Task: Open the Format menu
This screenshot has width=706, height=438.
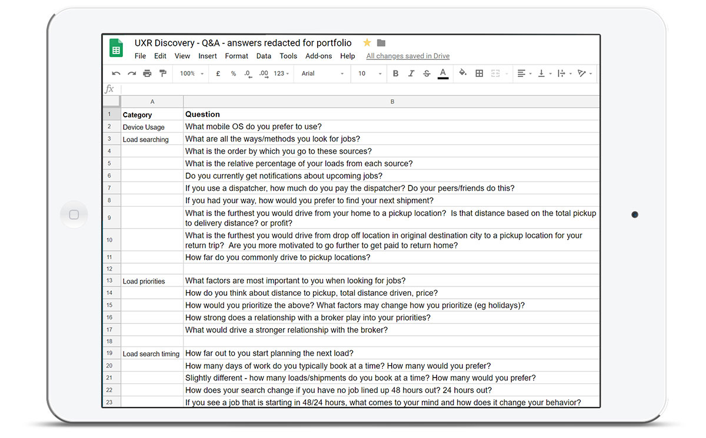Action: [237, 56]
